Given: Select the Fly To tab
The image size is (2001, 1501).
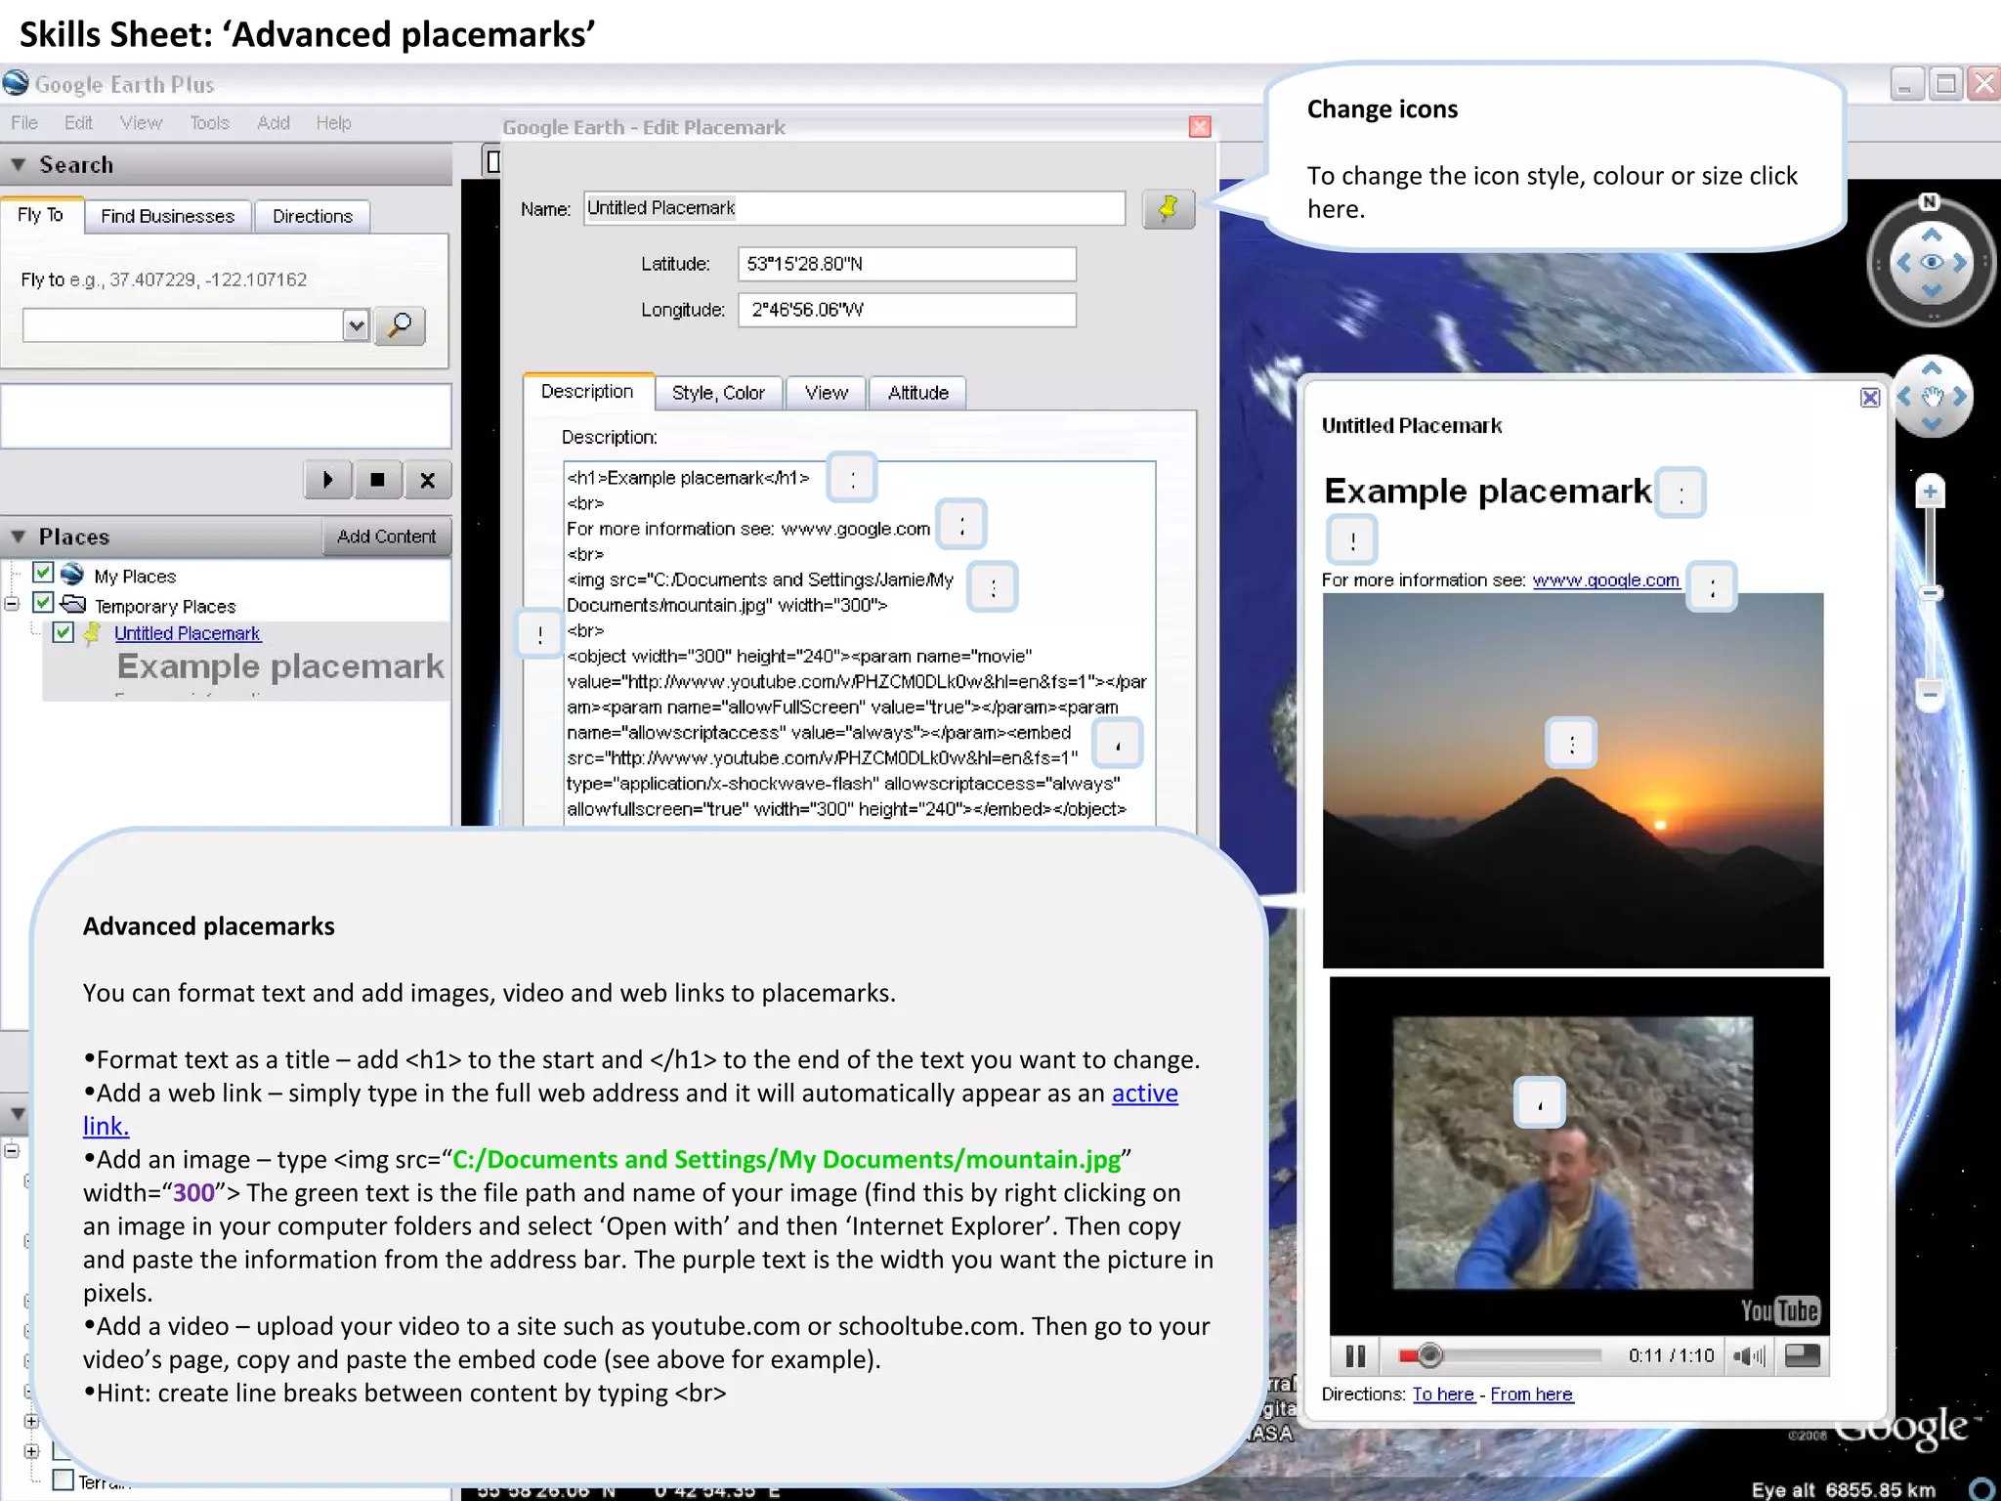Looking at the screenshot, I should pos(40,215).
